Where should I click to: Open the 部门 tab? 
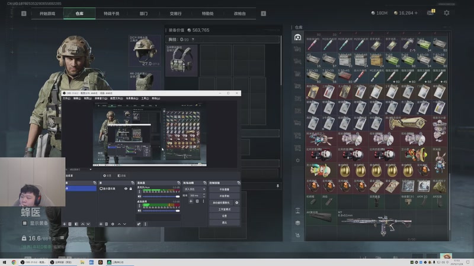pos(143,14)
